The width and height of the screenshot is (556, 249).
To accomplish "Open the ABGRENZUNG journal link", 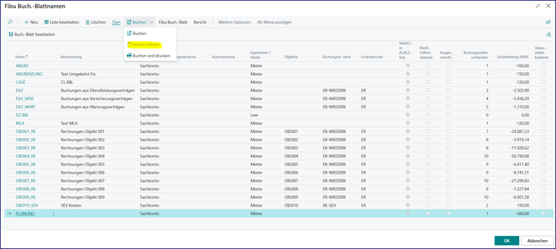I will pyautogui.click(x=29, y=74).
